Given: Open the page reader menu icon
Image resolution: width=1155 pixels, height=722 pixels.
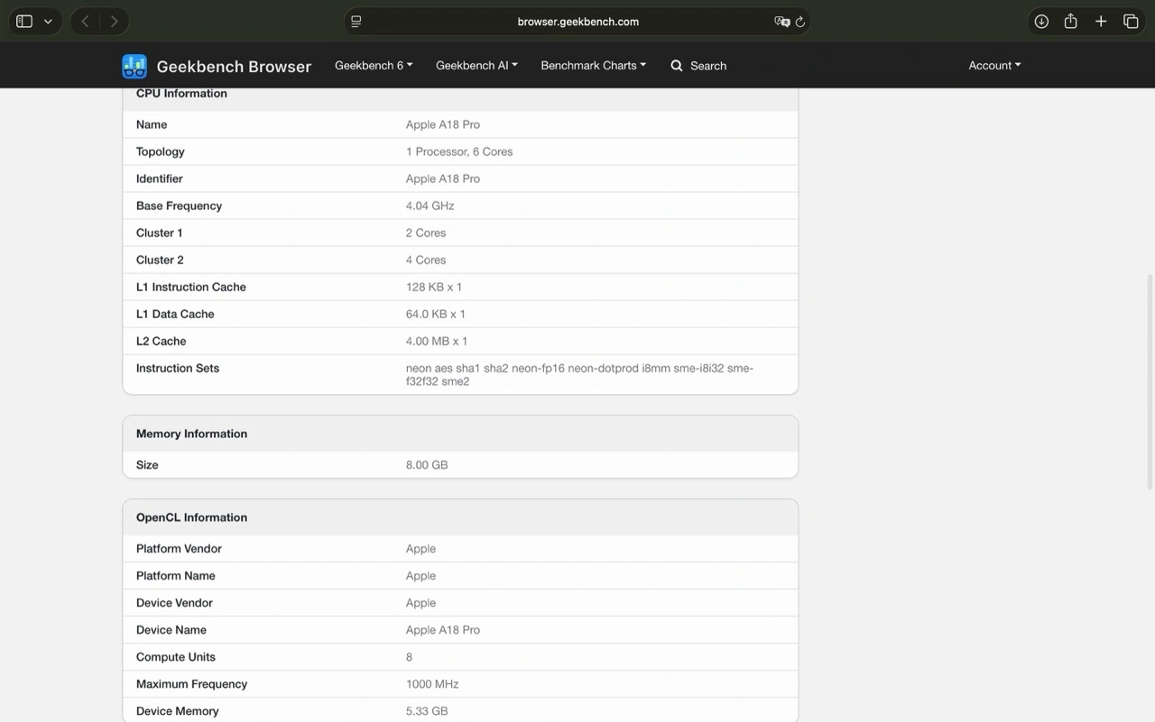Looking at the screenshot, I should (356, 22).
